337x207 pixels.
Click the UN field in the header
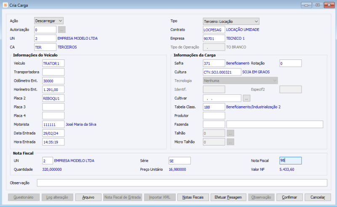coord(45,38)
